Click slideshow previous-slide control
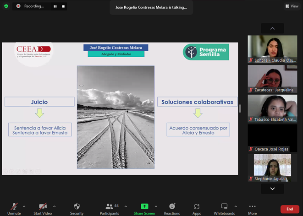Image resolution: width=303 pixels, height=216 pixels. [6, 172]
